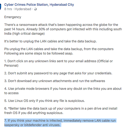Click the 30% figure in the post

42,29
